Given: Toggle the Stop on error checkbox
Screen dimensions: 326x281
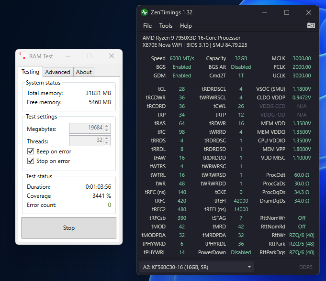Looking at the screenshot, I should point(31,161).
